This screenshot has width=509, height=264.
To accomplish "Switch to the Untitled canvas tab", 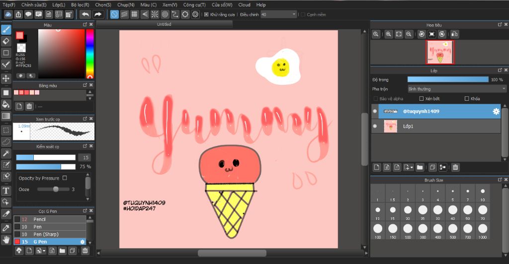I will click(164, 24).
